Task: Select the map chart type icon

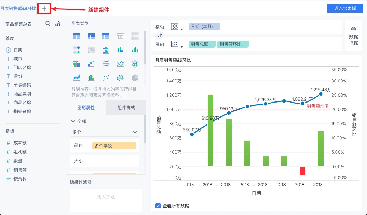Action: (91, 50)
